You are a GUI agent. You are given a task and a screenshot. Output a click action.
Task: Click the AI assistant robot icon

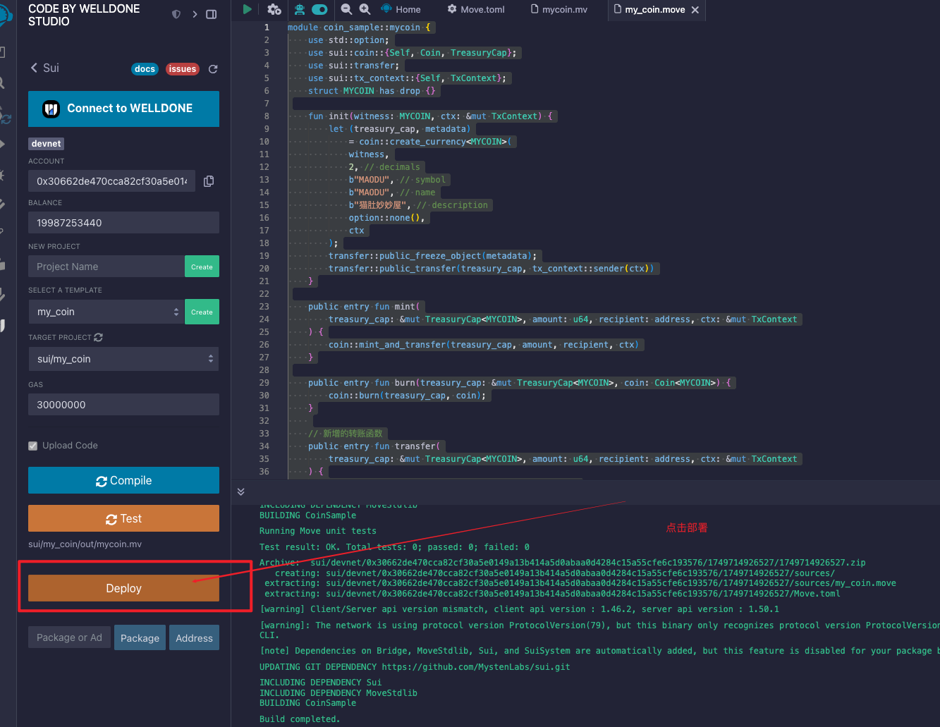[x=300, y=9]
